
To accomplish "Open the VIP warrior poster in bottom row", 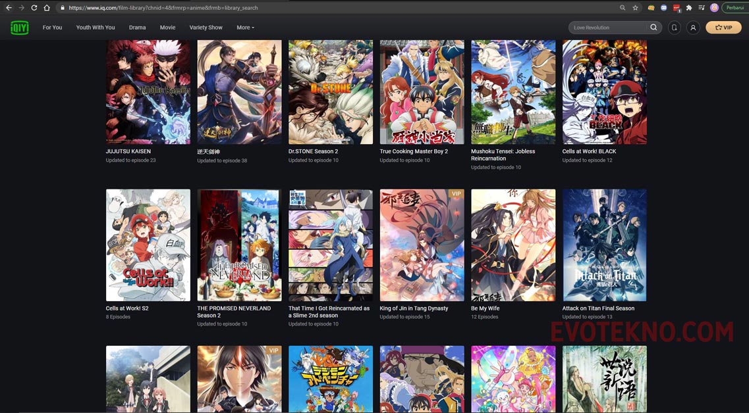I will coord(239,379).
